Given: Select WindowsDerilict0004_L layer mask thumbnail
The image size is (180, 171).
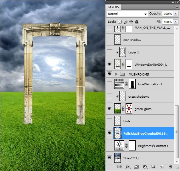Looking at the screenshot, I should click(129, 64).
